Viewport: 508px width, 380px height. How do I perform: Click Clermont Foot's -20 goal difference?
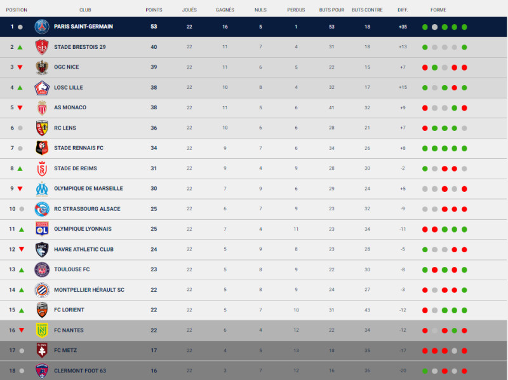click(403, 370)
